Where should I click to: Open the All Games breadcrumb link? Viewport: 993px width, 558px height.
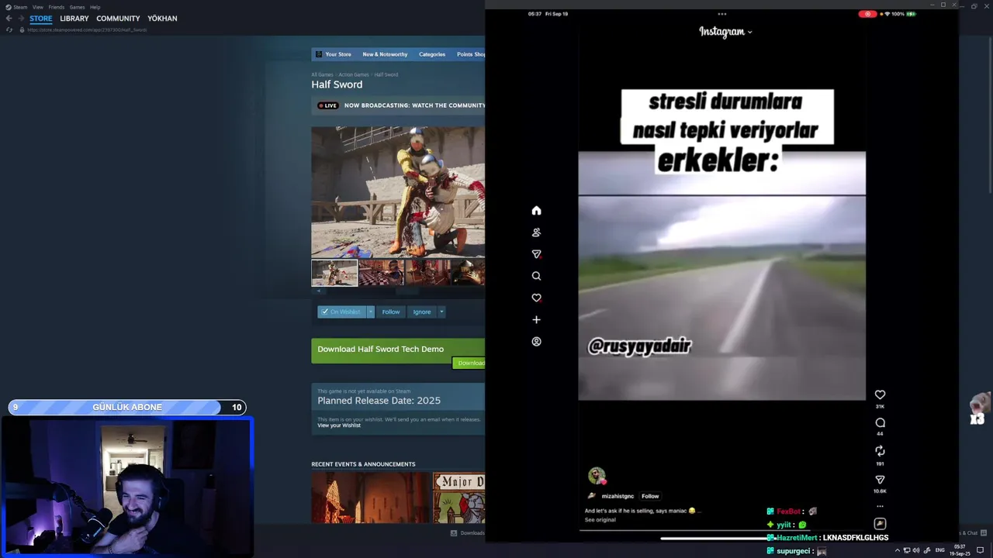(322, 74)
